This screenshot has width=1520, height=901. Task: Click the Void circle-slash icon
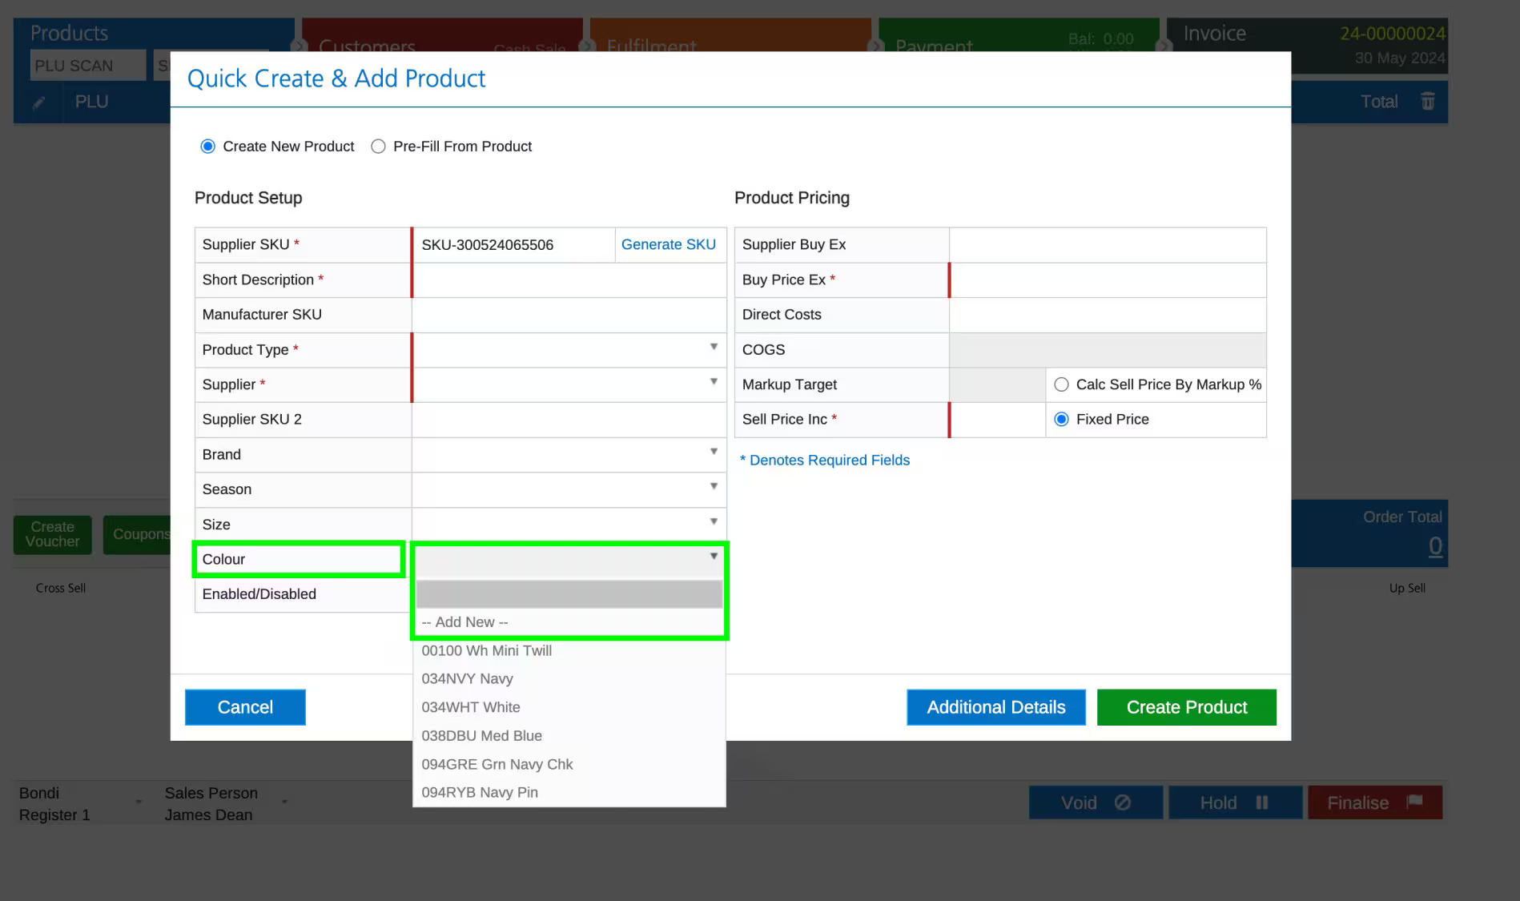tap(1122, 802)
